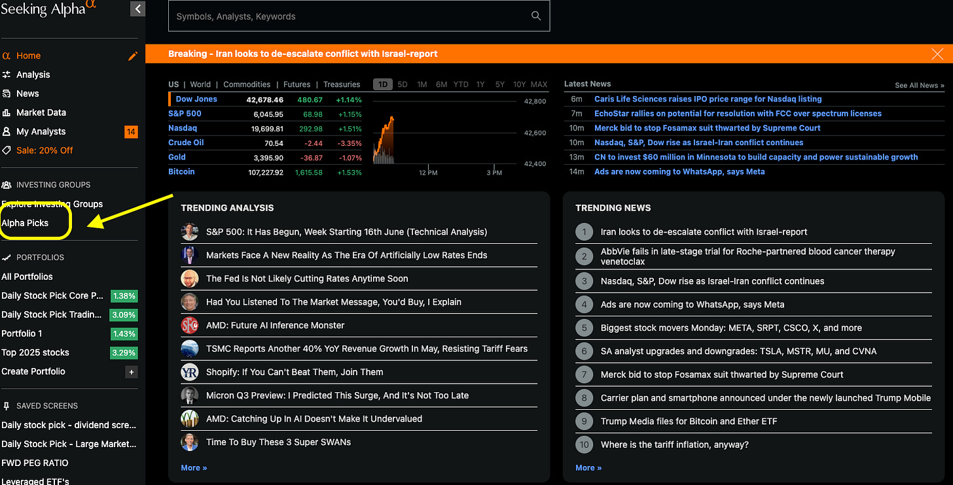Click the search magnifier icon
This screenshot has width=953, height=485.
(x=536, y=16)
